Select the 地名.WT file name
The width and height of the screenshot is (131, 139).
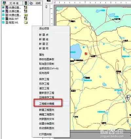14,19
